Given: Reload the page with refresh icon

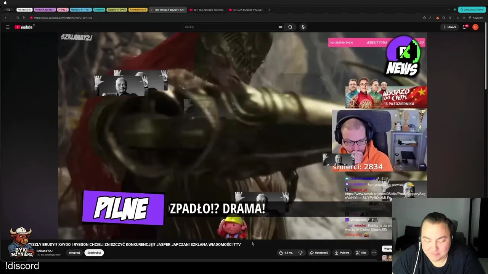Looking at the screenshot, I should (18, 18).
